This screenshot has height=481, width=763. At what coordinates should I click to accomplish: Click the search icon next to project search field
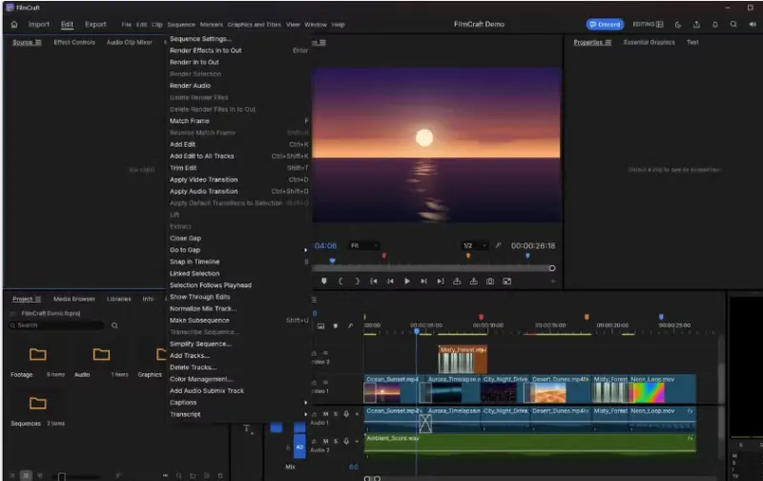(x=114, y=325)
